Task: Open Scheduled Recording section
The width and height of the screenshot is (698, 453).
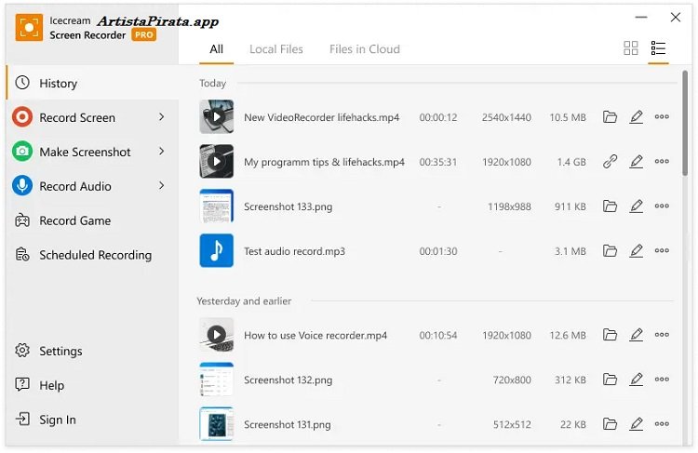Action: (x=94, y=255)
